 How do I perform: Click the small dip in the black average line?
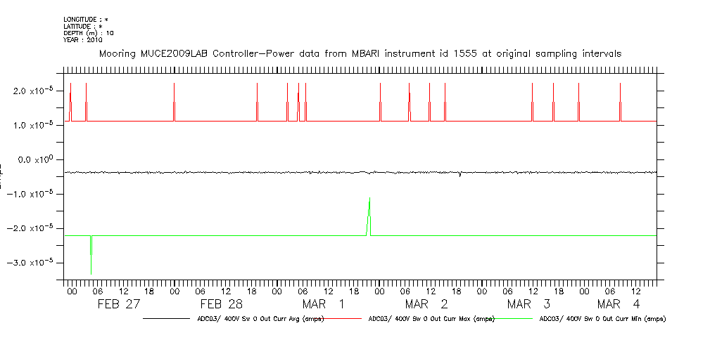459,174
